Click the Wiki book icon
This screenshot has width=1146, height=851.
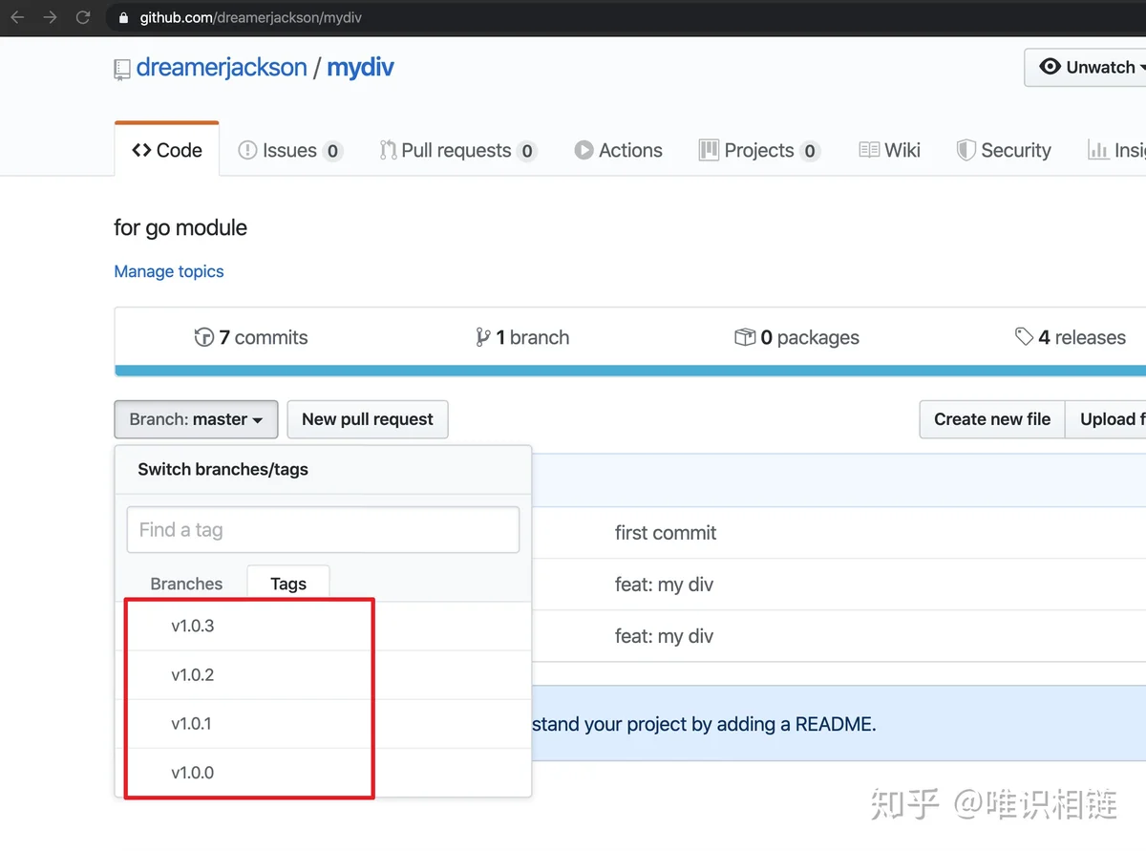(x=869, y=150)
